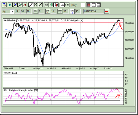
Task: Click the 01/sep/11 date label
Action: tap(38, 69)
